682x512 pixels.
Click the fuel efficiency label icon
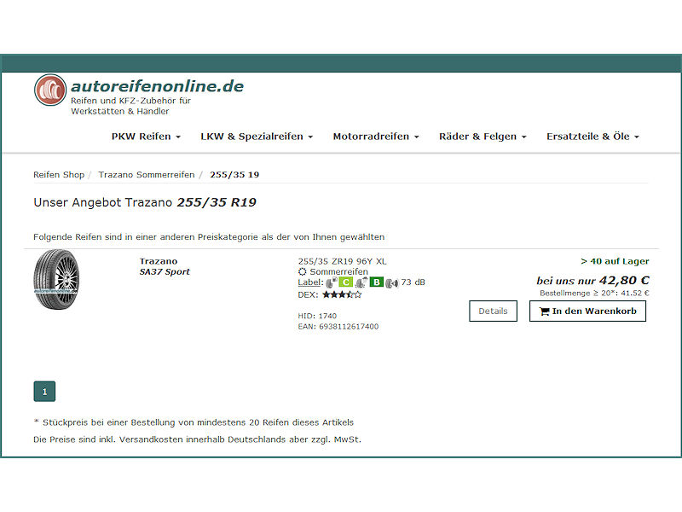pos(332,282)
